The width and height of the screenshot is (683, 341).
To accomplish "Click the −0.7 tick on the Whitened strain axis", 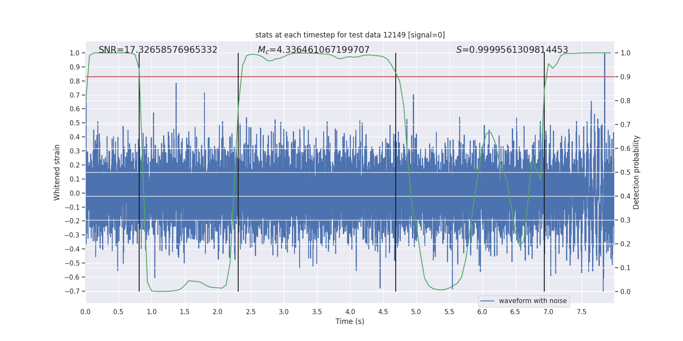I will click(x=72, y=291).
